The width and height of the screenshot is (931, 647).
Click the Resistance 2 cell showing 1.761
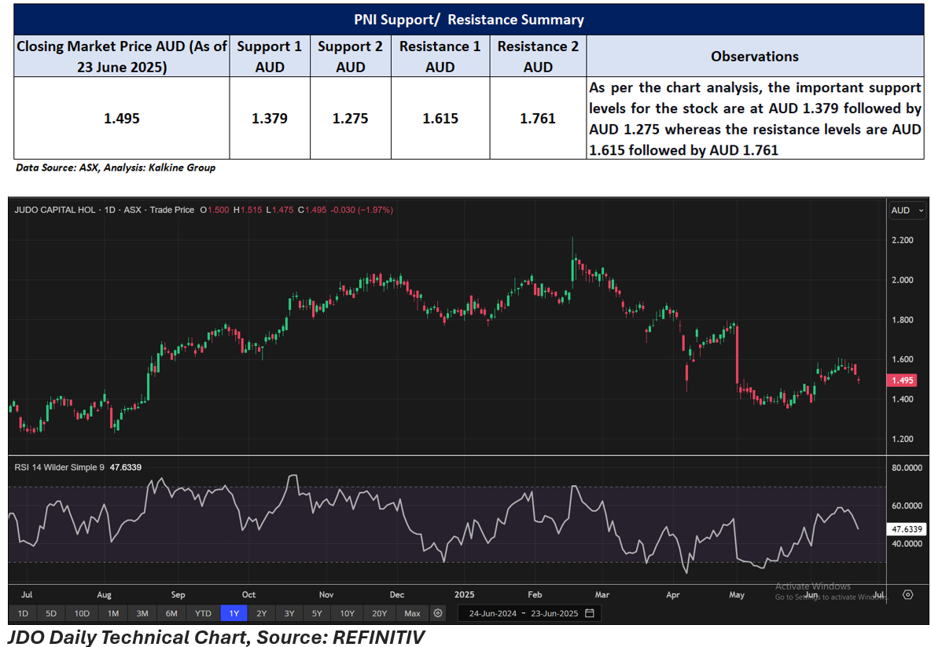pos(538,118)
